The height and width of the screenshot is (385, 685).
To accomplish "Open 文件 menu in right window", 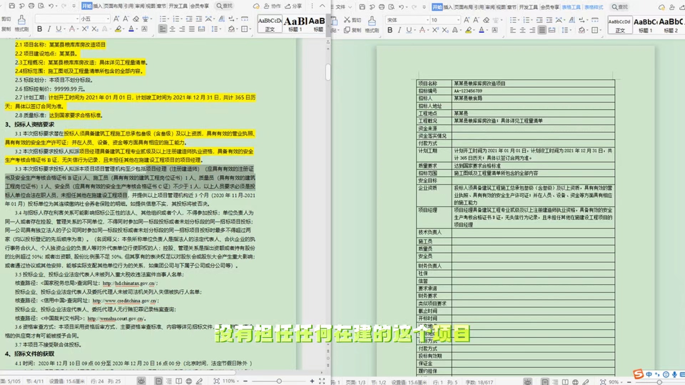I will click(x=341, y=7).
